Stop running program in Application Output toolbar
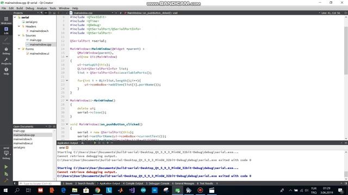 (99, 143)
